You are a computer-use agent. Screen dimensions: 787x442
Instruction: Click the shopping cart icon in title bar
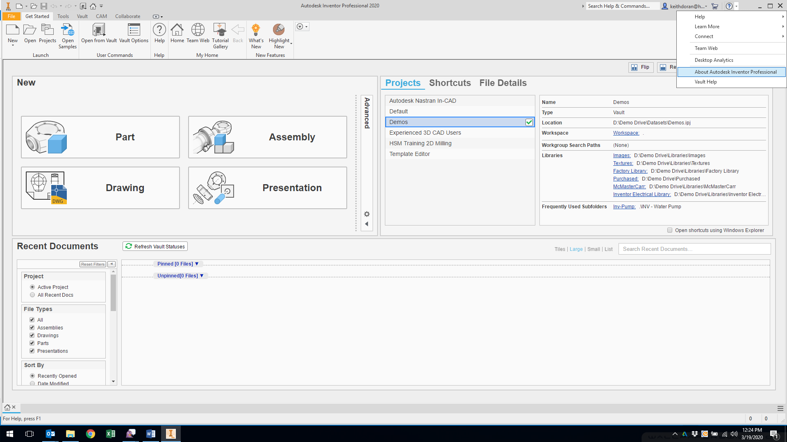coord(715,6)
